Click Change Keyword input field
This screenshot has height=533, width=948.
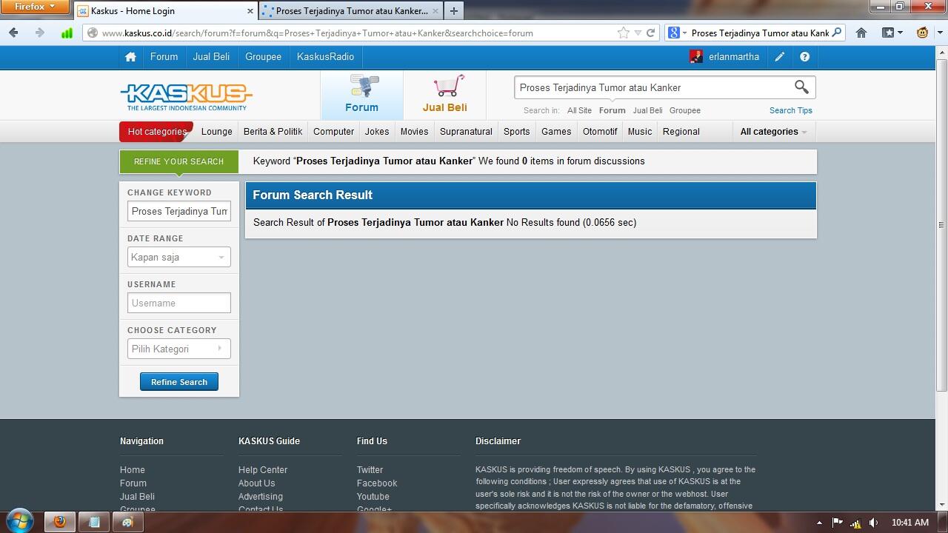coord(179,211)
